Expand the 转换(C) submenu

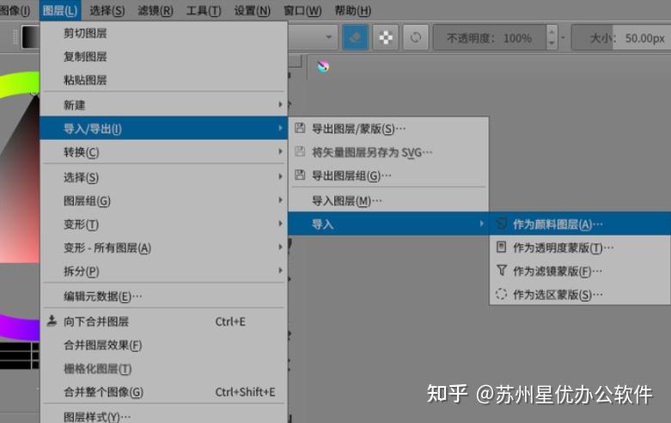(164, 152)
